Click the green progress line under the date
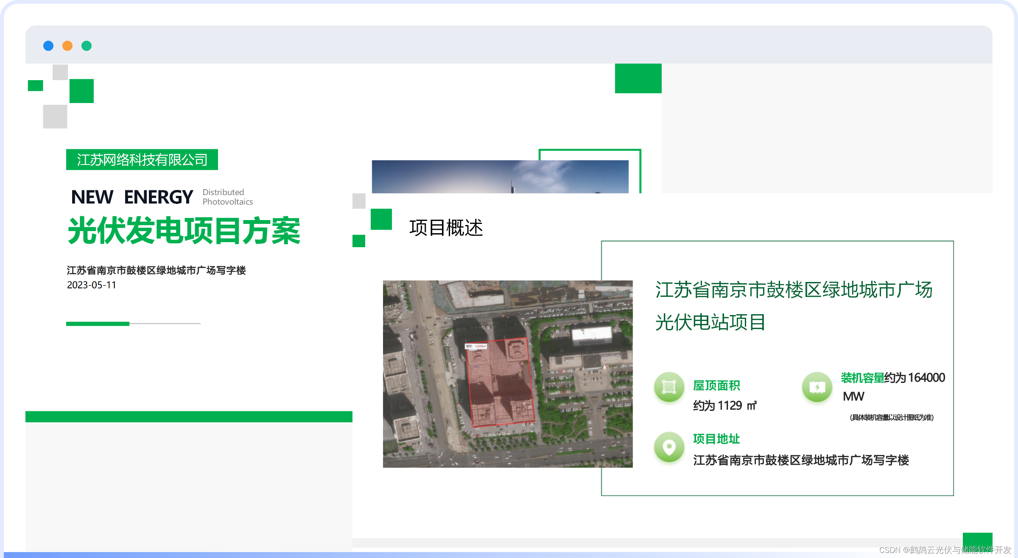This screenshot has width=1018, height=558. 98,324
